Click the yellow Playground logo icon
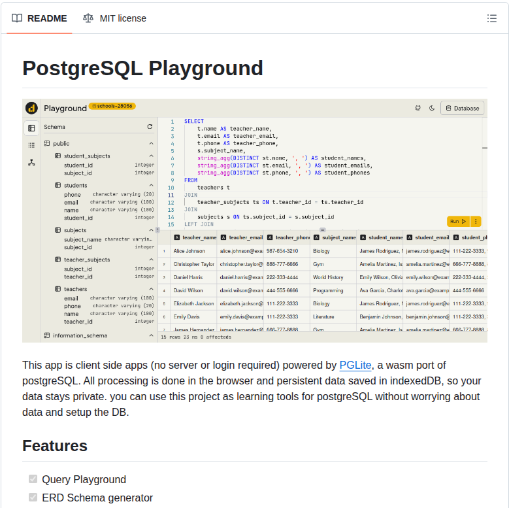This screenshot has height=508, width=509. coord(31,108)
